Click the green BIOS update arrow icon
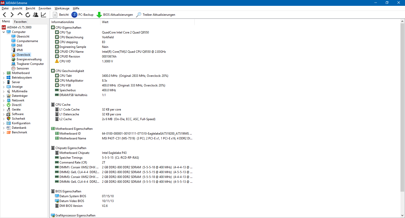 pyautogui.click(x=99, y=15)
